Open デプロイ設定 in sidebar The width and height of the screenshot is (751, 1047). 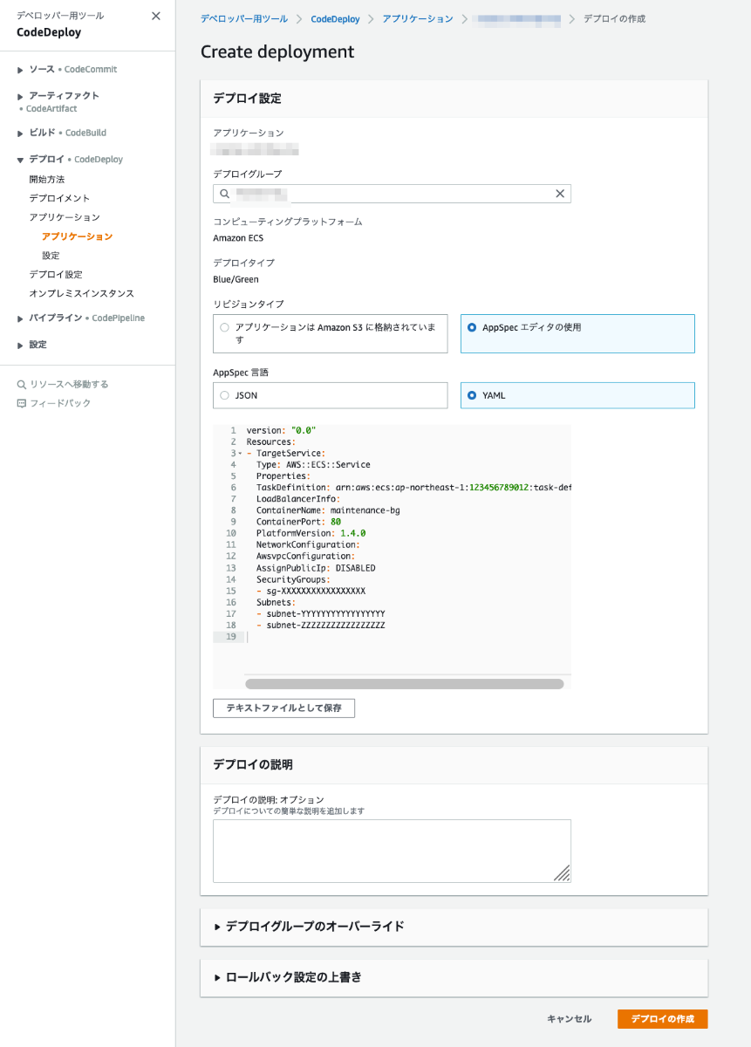56,274
